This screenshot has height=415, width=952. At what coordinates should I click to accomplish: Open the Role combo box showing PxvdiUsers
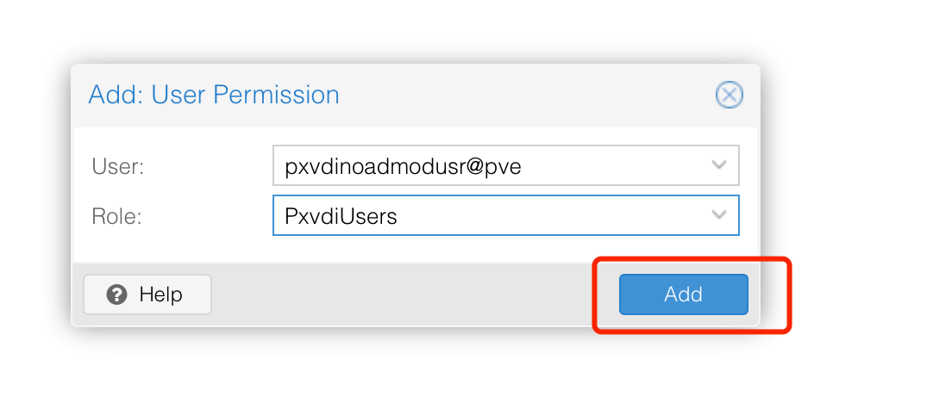click(x=505, y=214)
